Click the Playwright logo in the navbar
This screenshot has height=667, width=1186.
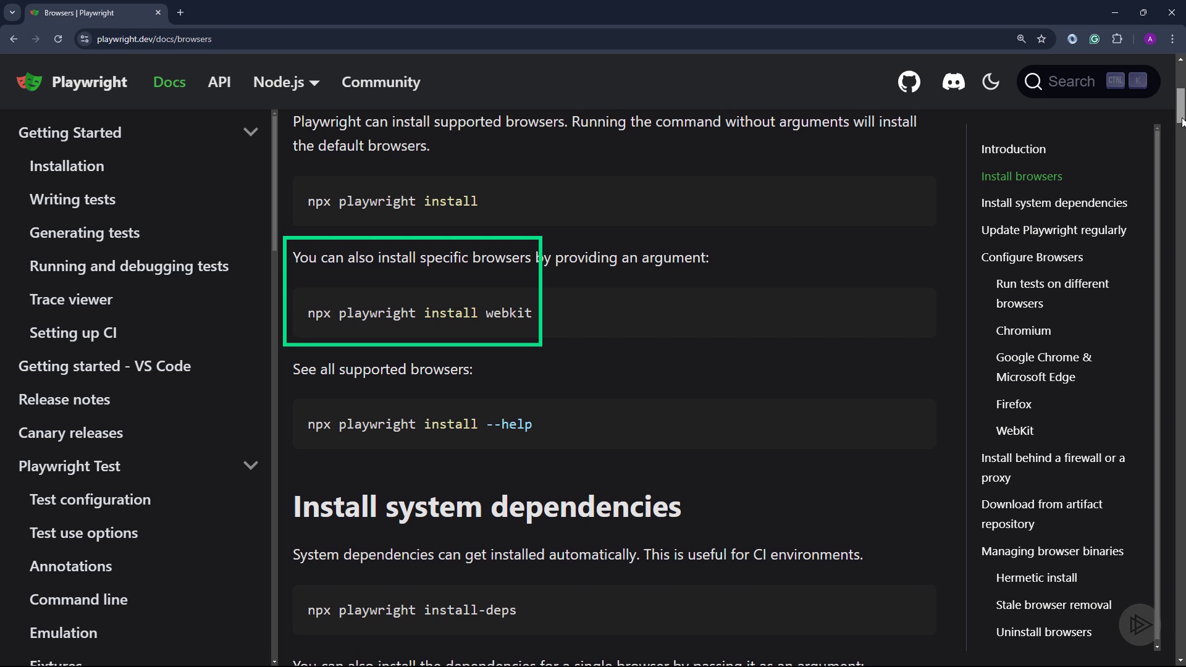click(72, 82)
